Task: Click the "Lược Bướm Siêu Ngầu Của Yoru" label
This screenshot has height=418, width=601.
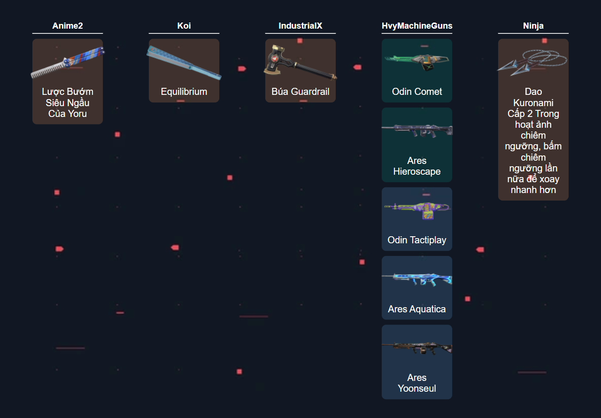Action: (x=68, y=102)
